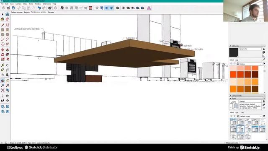Select the Offset tool

coord(8,60)
